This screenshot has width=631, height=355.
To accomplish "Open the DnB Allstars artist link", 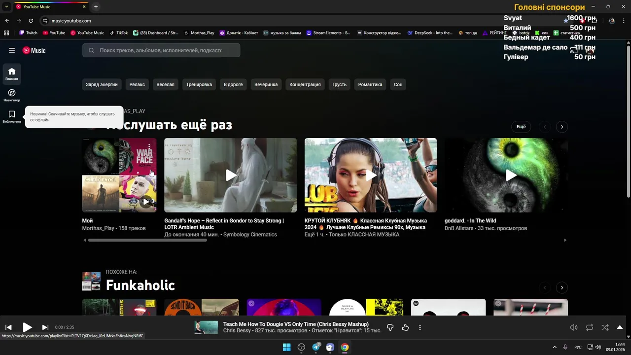I will coord(459,228).
